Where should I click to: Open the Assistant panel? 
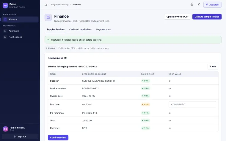[x=212, y=5]
